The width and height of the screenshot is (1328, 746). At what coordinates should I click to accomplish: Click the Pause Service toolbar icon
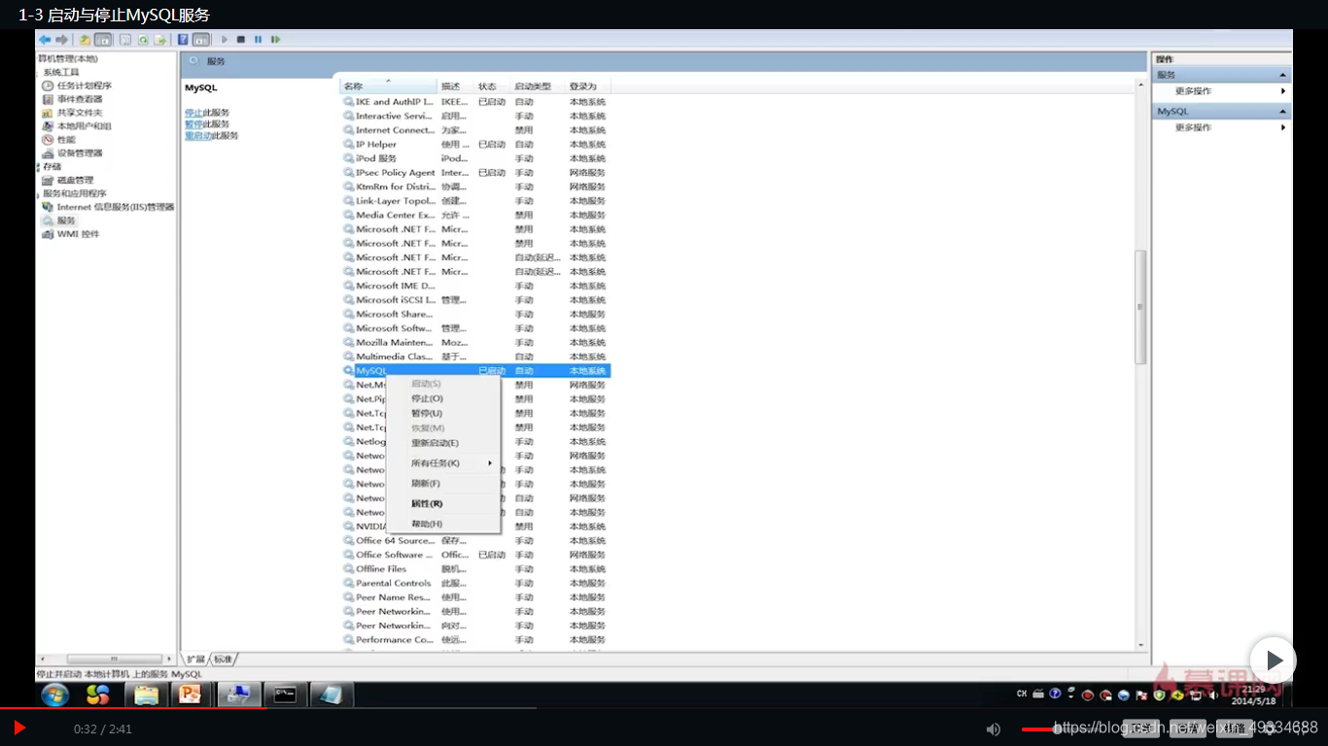258,40
